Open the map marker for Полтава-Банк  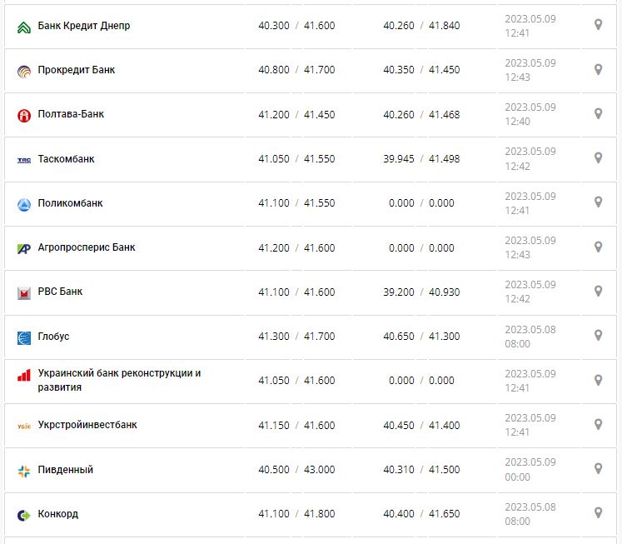coord(598,113)
